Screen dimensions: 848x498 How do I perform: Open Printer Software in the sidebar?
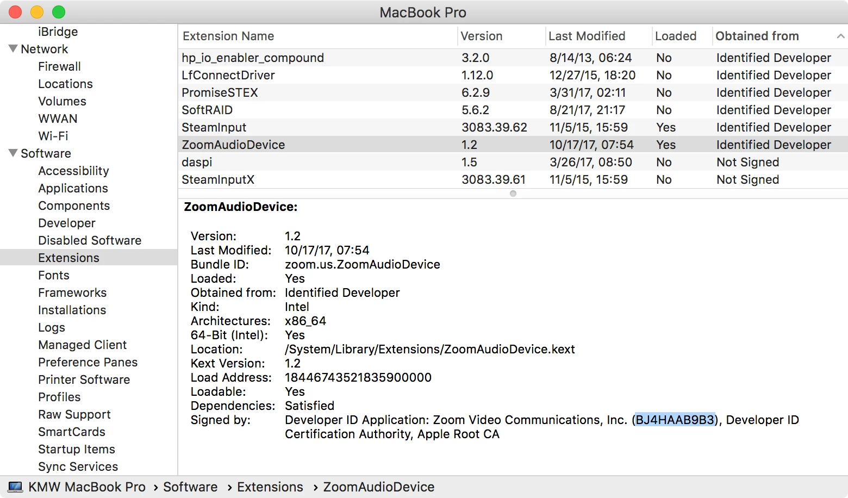coord(84,379)
